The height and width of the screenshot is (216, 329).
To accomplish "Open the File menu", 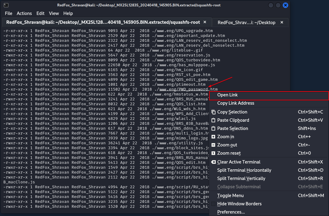I will 9,13.
